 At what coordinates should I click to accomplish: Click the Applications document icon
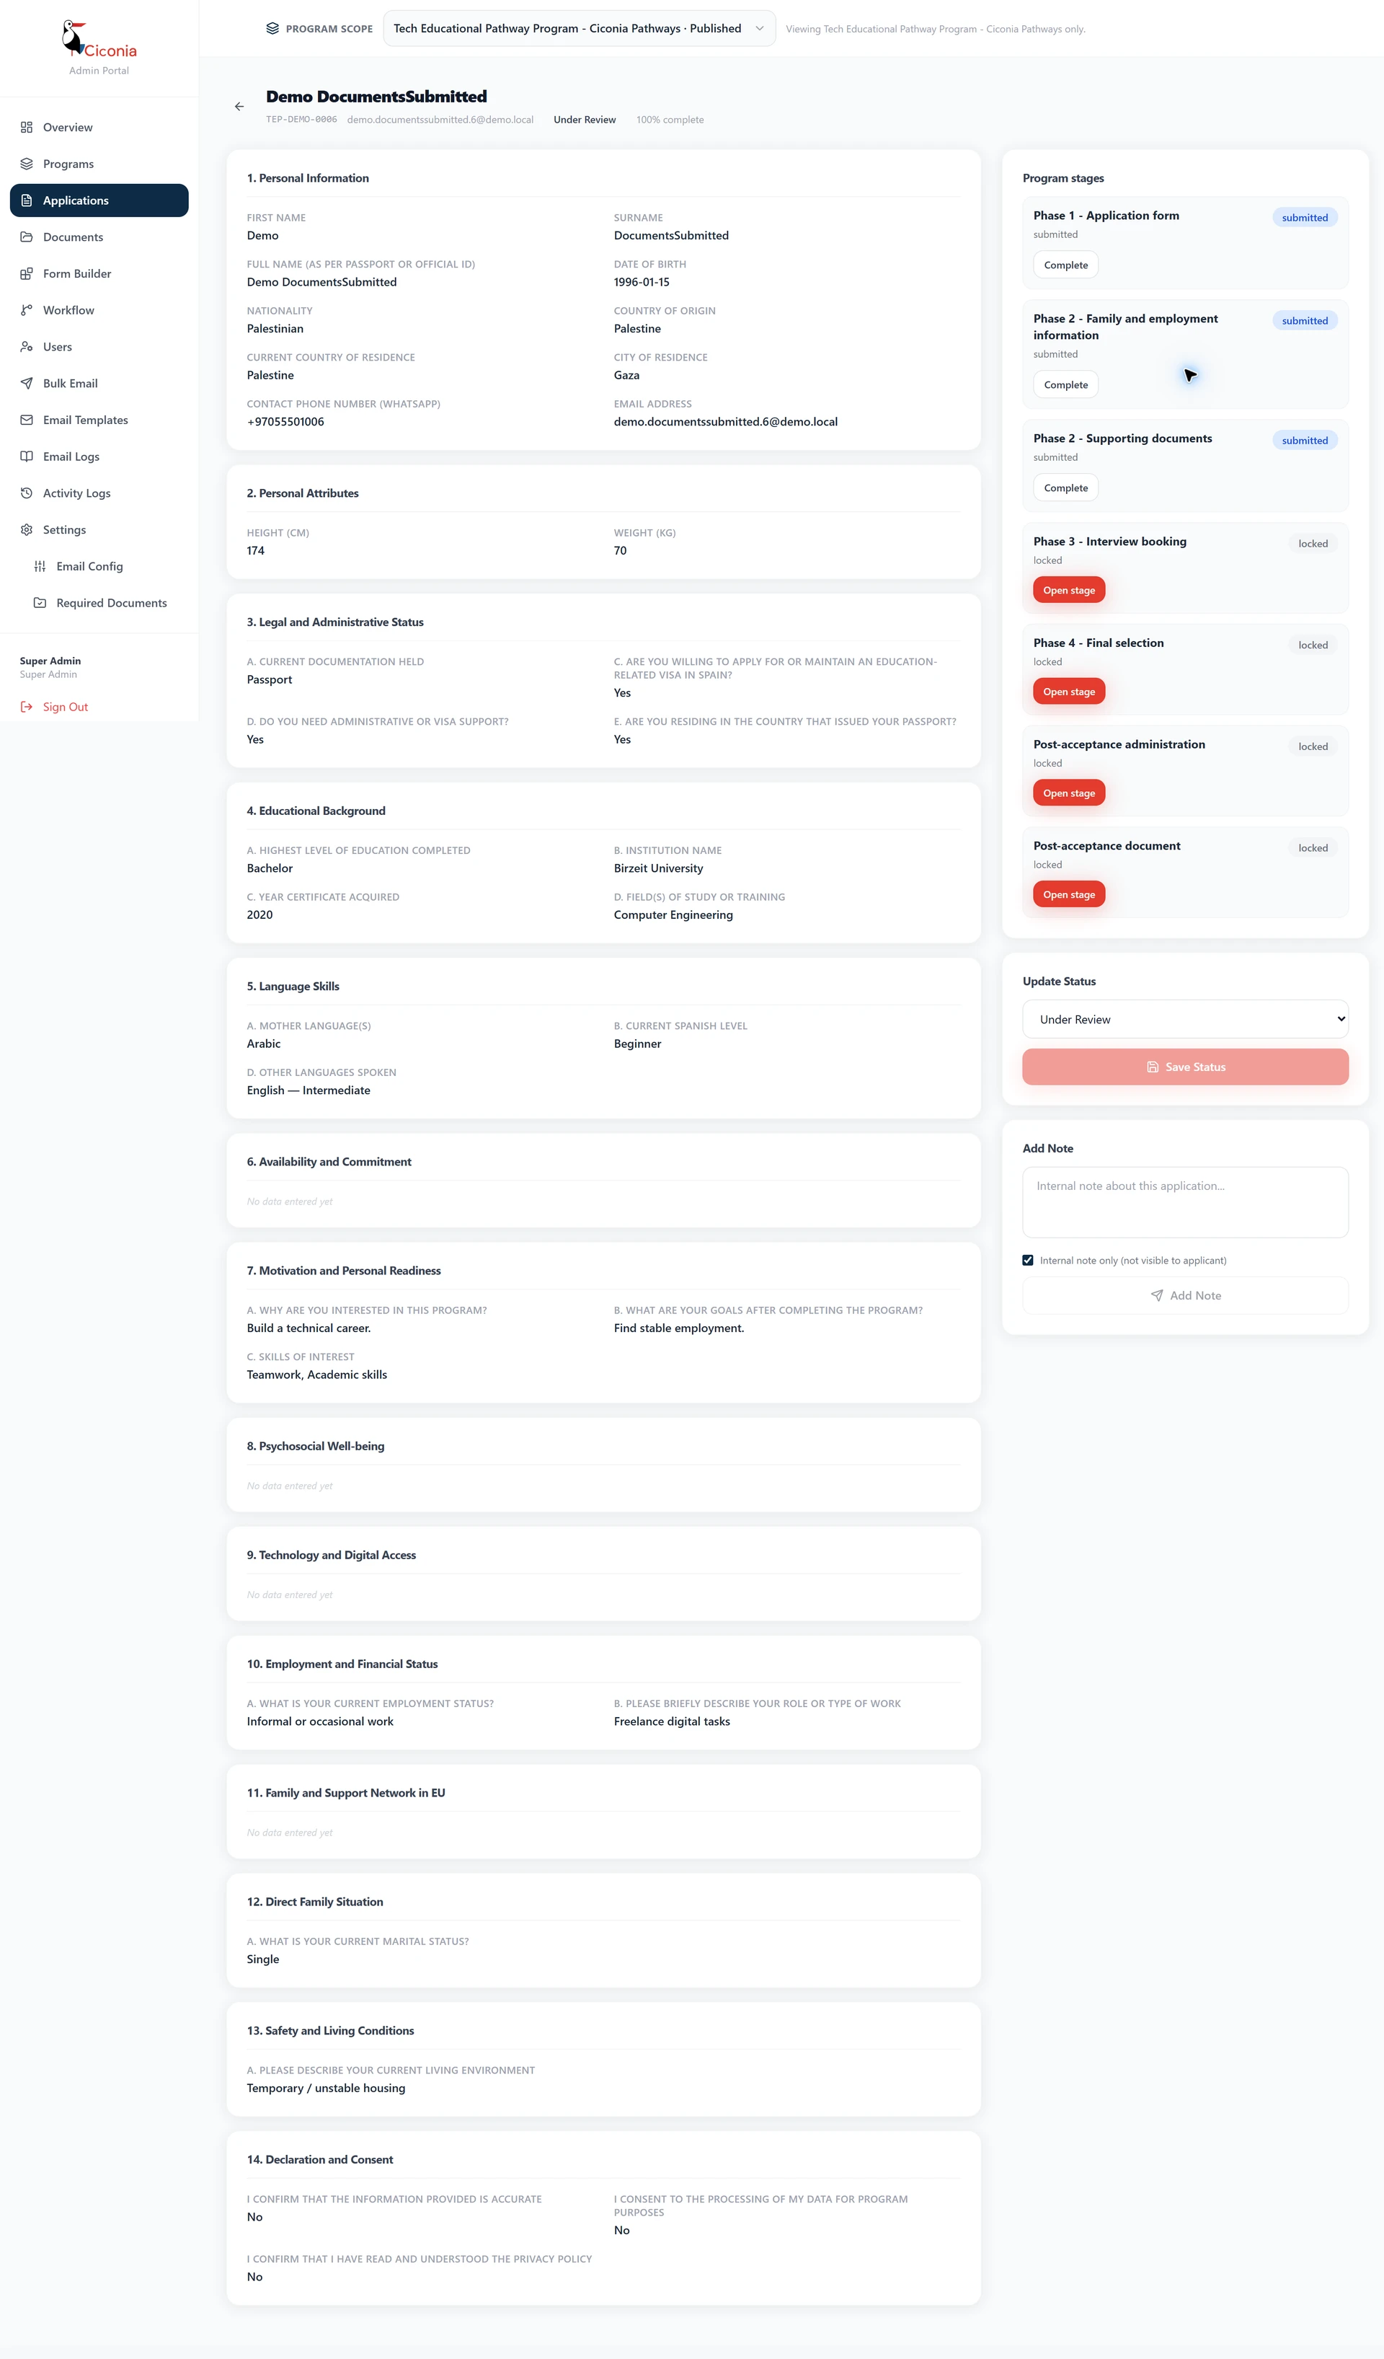(26, 200)
